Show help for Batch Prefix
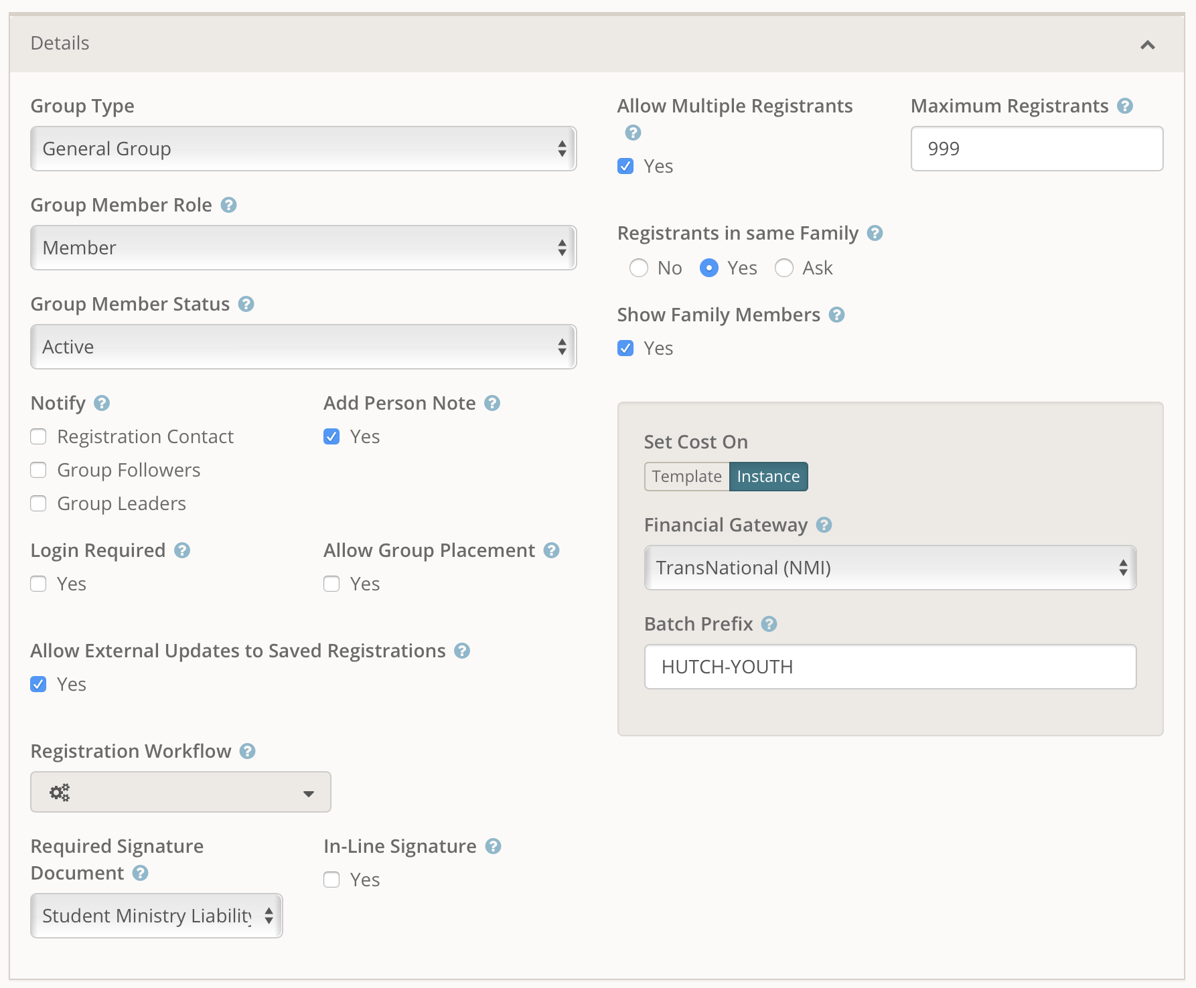 (x=769, y=624)
